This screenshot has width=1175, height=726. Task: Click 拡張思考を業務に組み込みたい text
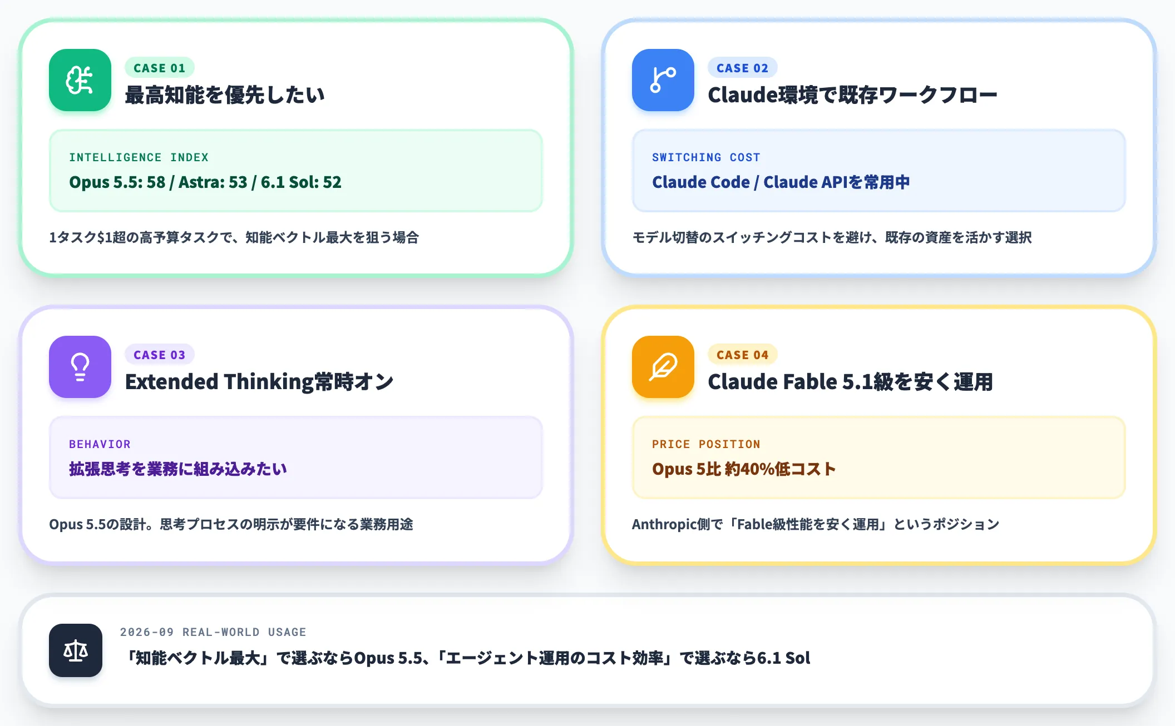click(178, 469)
